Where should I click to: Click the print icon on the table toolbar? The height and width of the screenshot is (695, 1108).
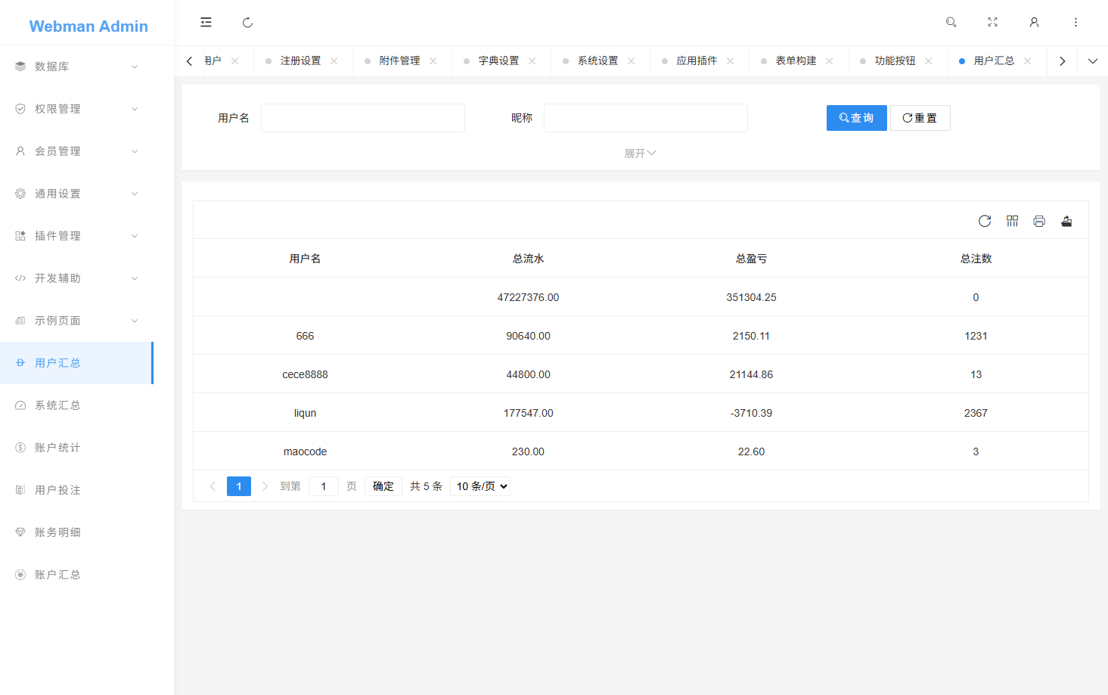(x=1039, y=221)
